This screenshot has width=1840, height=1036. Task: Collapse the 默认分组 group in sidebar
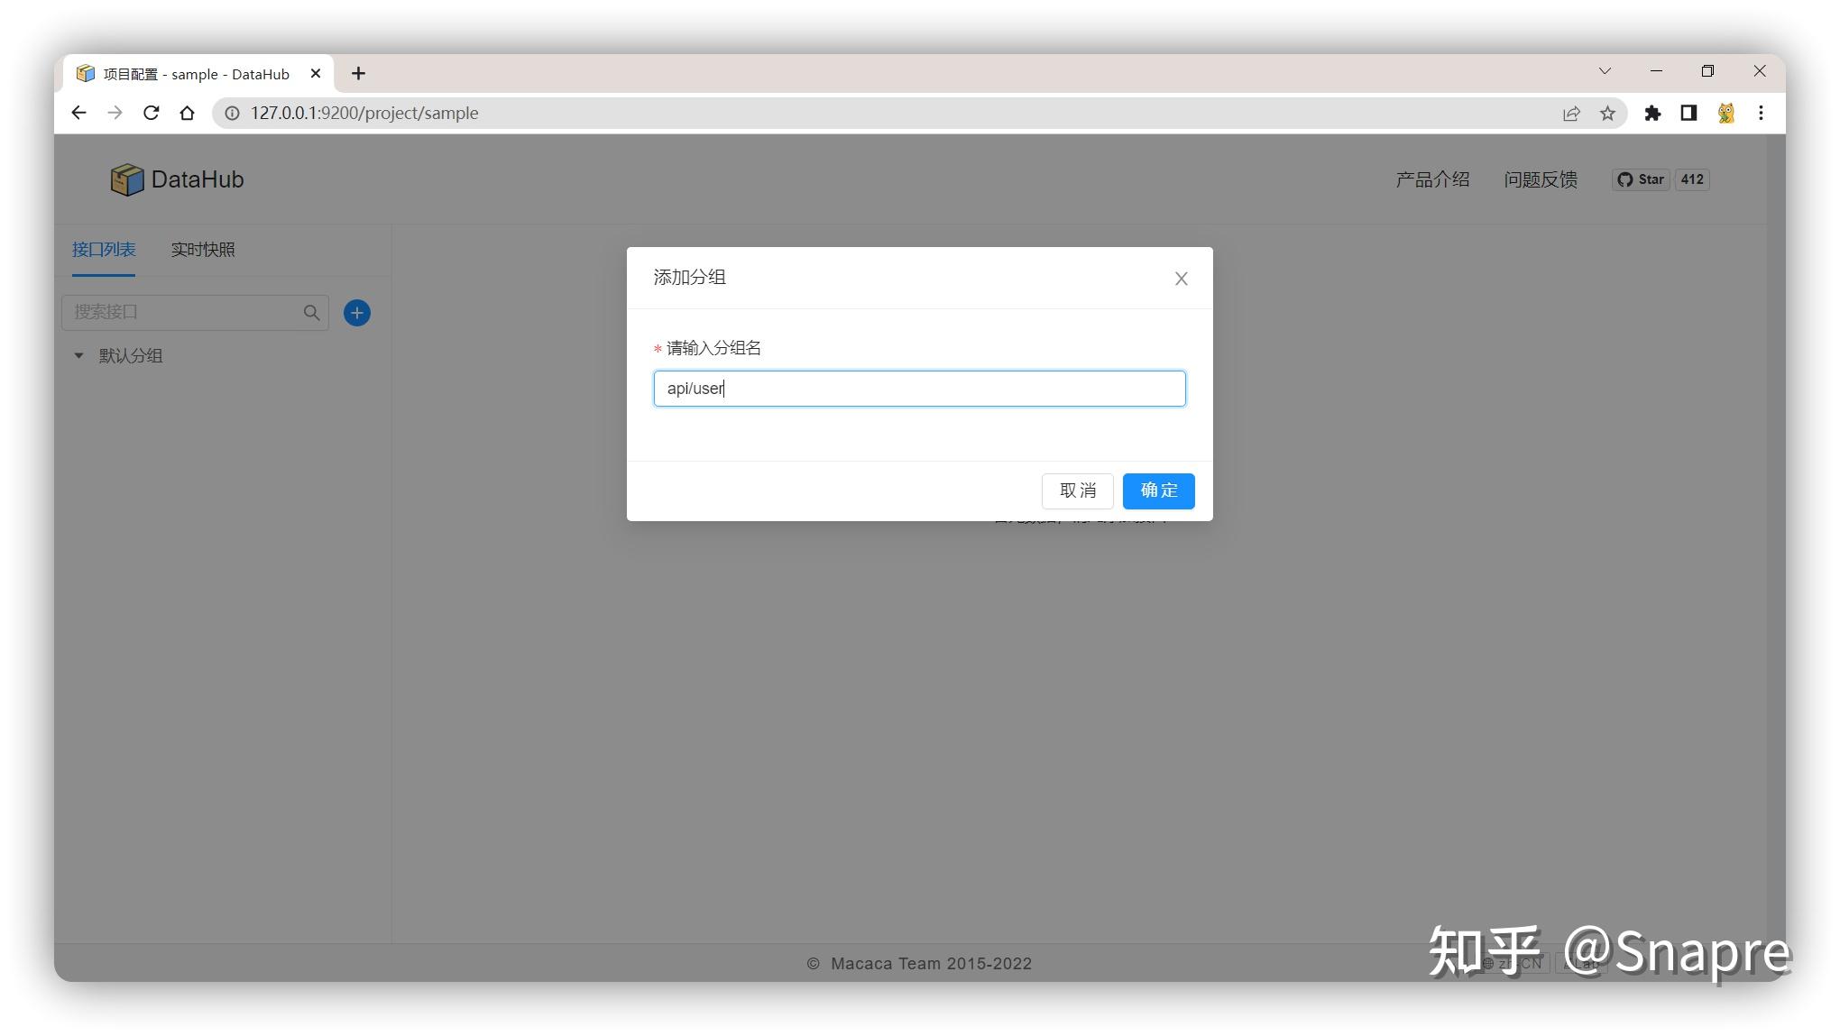(x=78, y=355)
